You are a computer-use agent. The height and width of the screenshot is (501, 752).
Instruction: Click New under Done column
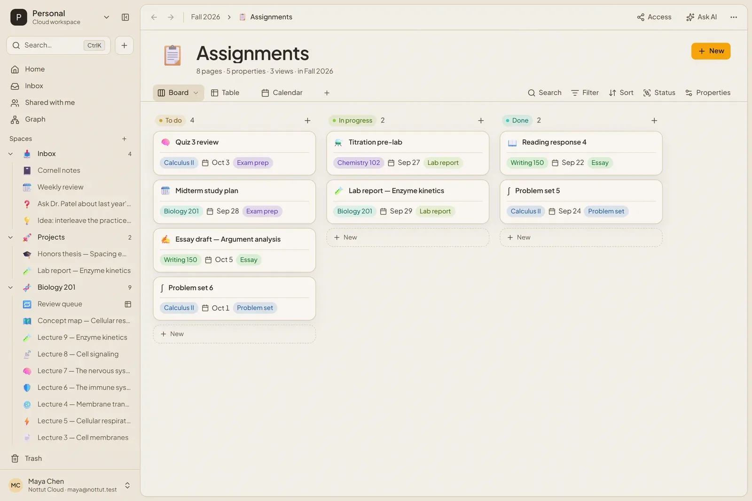[581, 238]
